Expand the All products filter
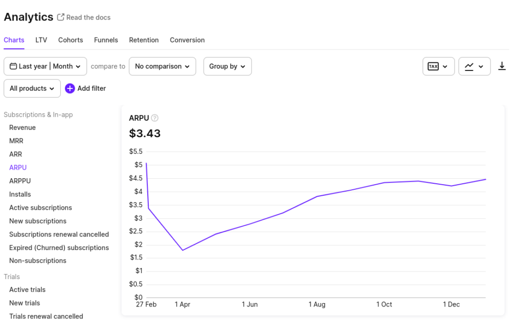Screen dimensions: 511x321 click(32, 88)
